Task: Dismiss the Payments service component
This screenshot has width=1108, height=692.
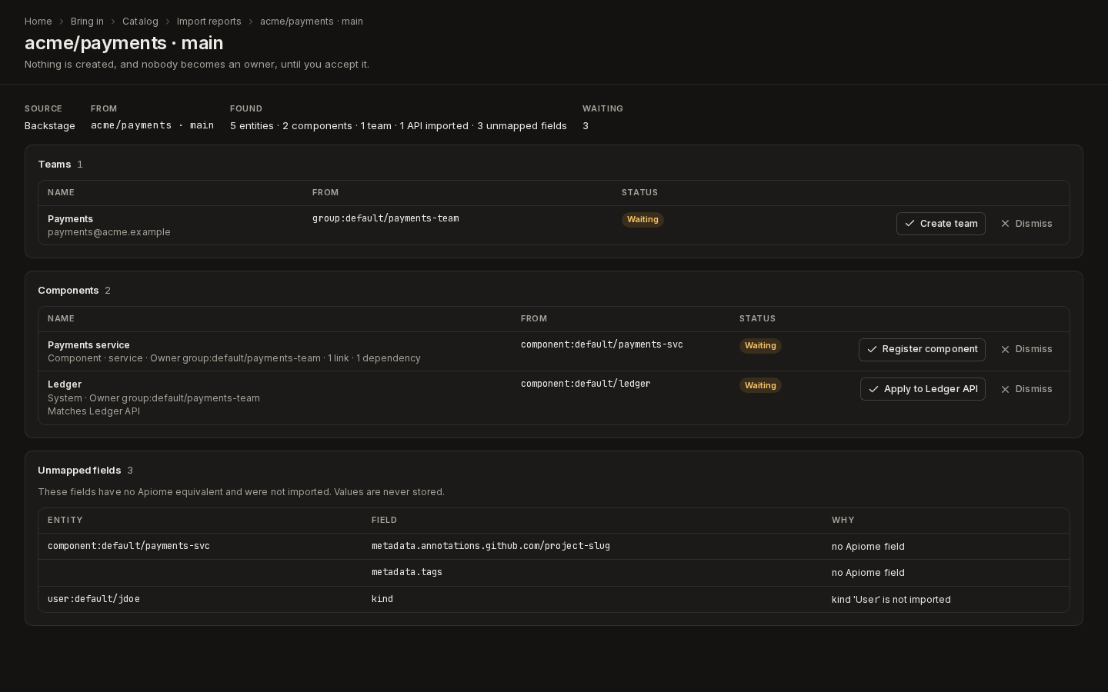Action: [1026, 349]
